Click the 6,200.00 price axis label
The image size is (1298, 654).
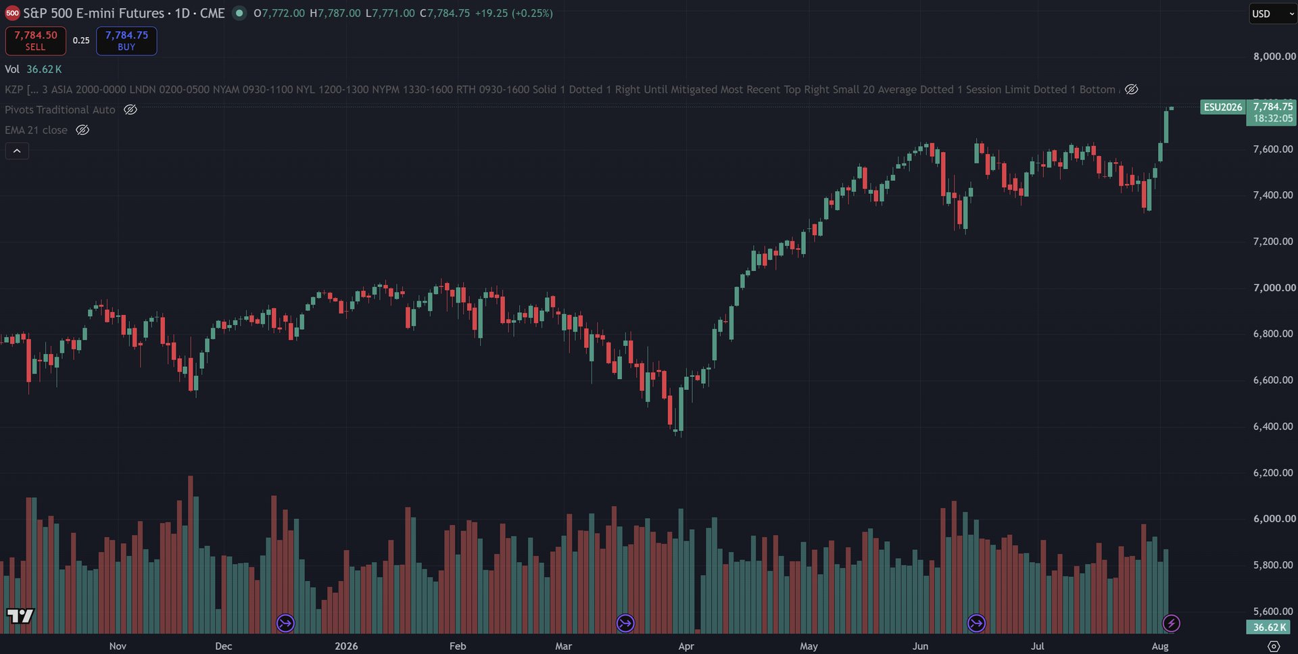pos(1274,472)
